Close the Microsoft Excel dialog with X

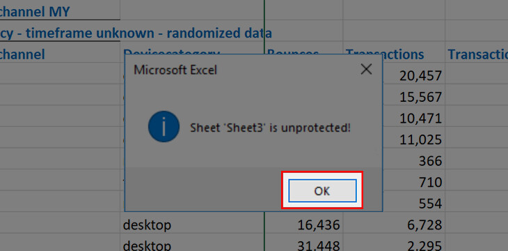coord(366,69)
